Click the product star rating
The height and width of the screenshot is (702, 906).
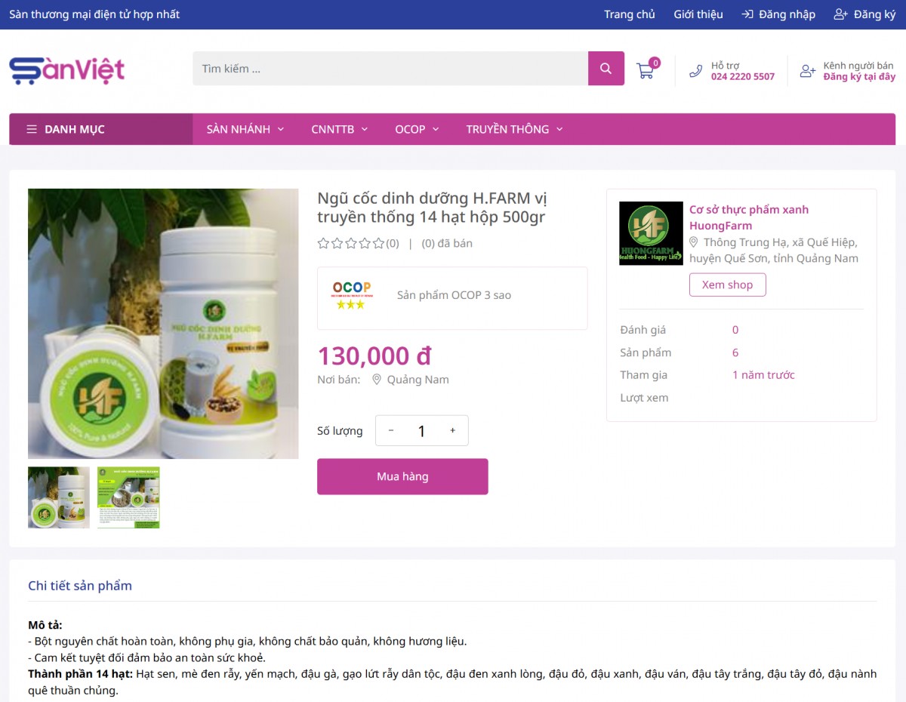[x=351, y=243]
